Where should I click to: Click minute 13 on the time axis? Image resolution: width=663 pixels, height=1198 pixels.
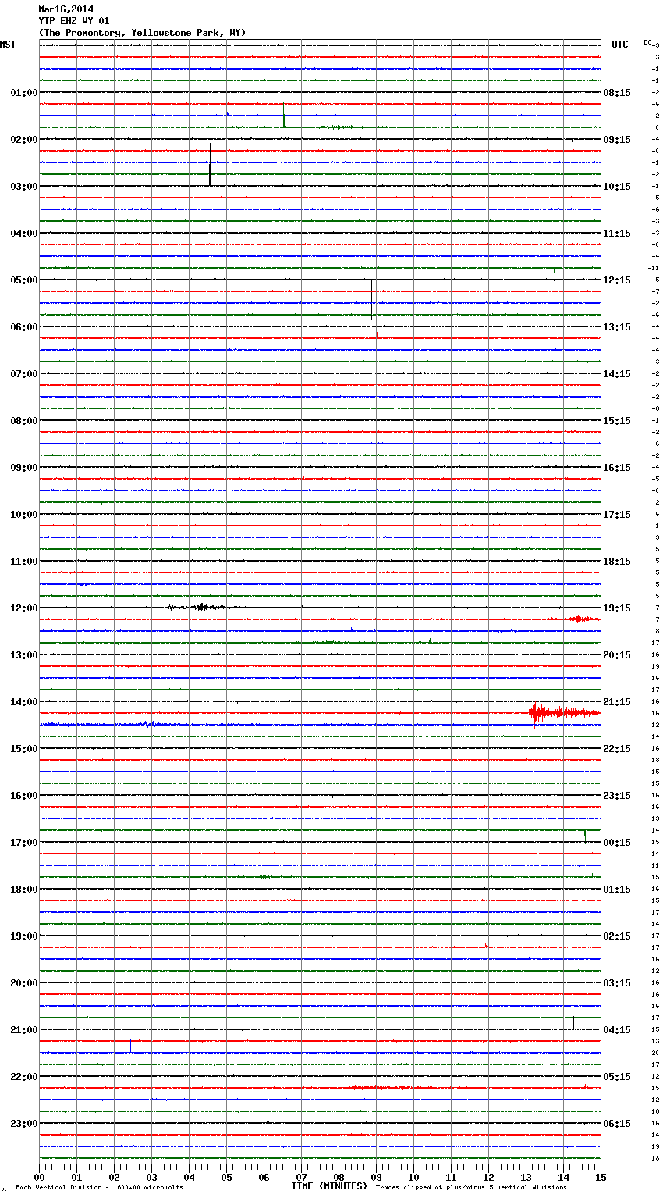coord(526,1177)
